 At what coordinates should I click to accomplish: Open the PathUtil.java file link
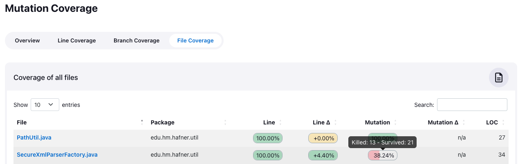tap(34, 138)
